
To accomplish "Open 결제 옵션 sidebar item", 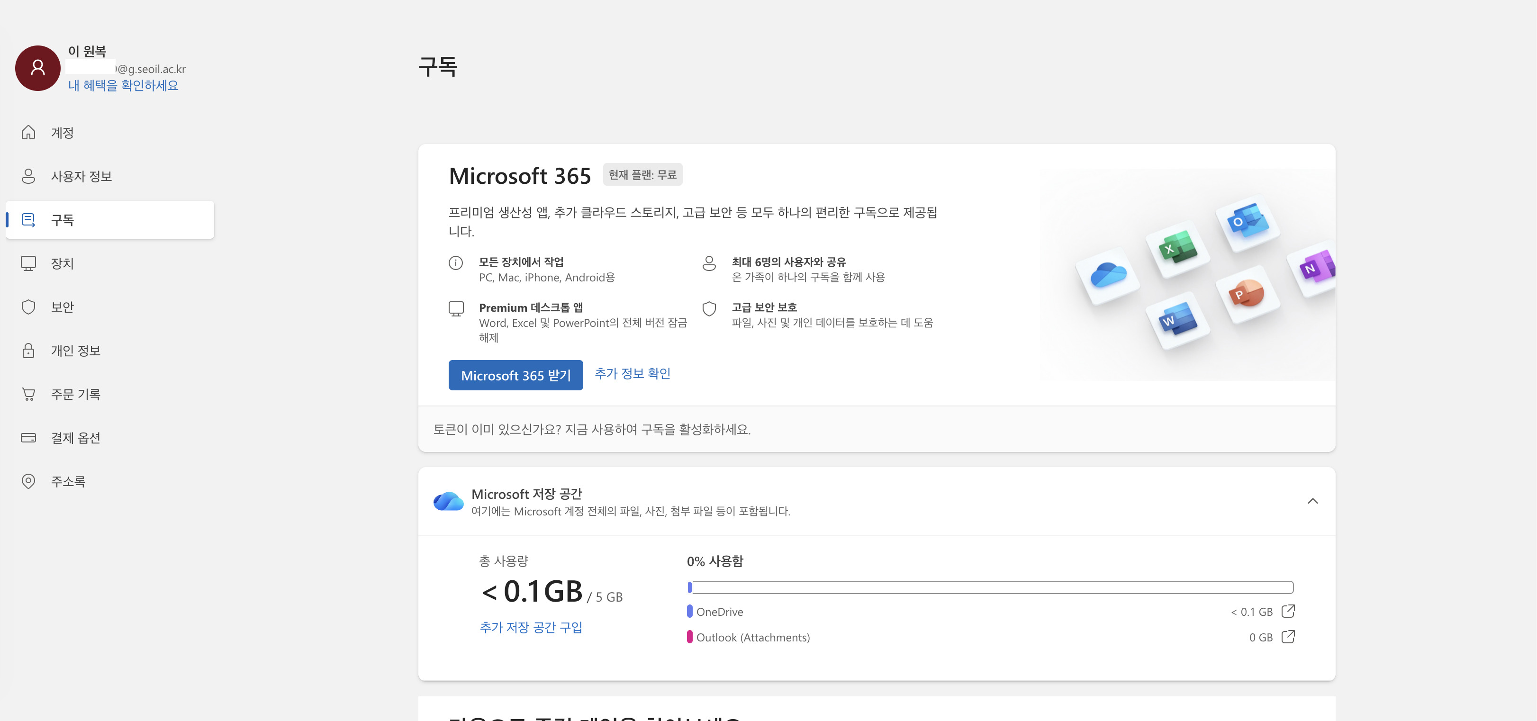I will (110, 437).
